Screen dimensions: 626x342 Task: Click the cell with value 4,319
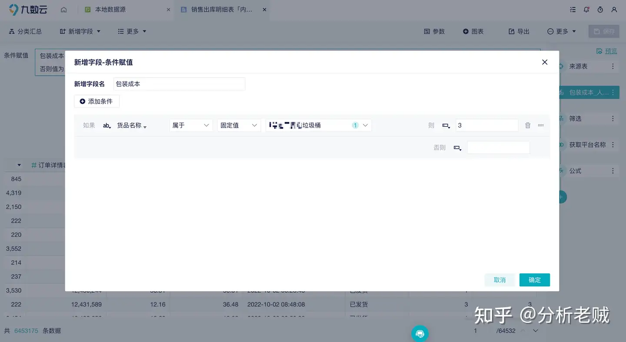click(x=14, y=193)
